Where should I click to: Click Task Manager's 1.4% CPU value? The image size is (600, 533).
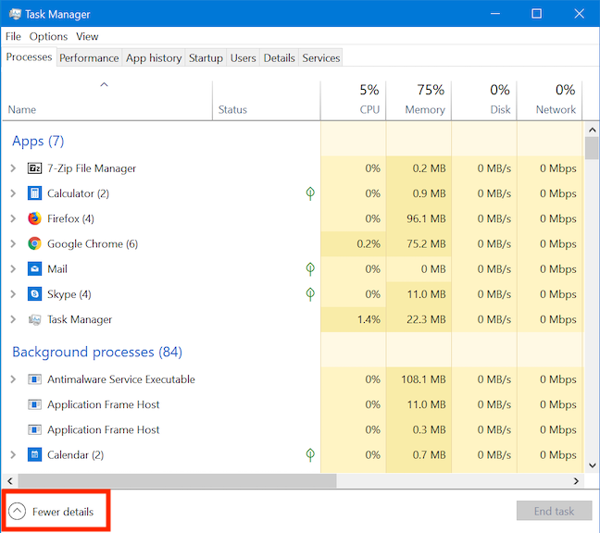pos(369,319)
